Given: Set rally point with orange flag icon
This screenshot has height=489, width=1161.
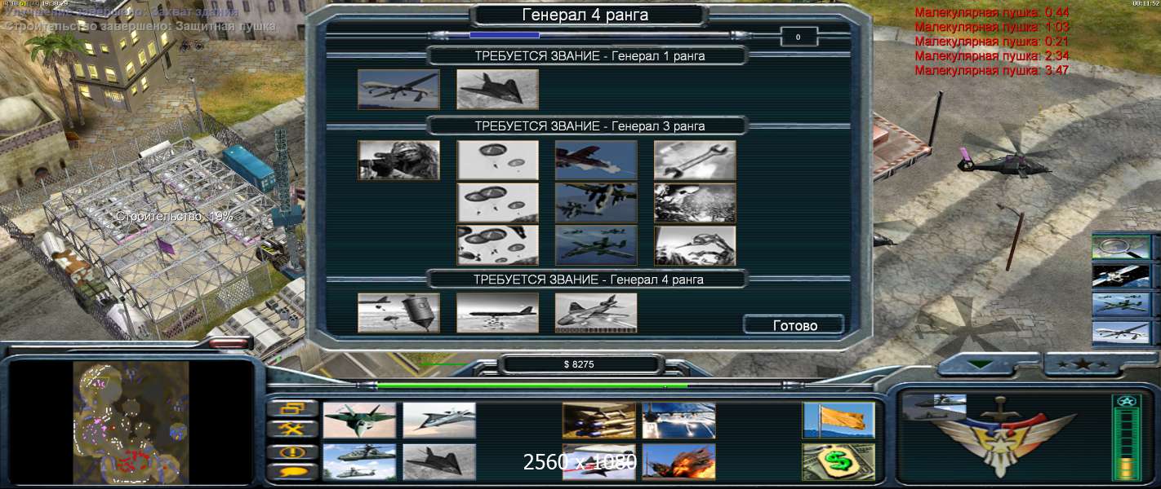Looking at the screenshot, I should [x=838, y=421].
